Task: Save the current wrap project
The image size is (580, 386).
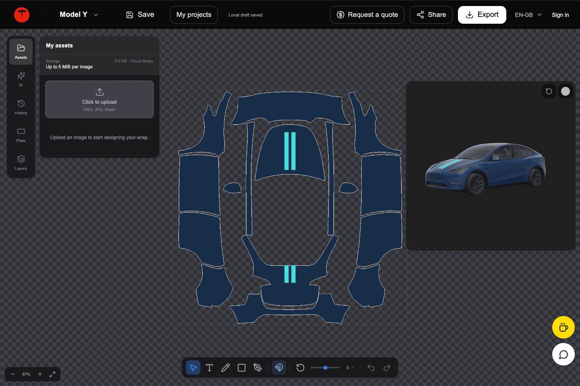Action: pos(140,14)
